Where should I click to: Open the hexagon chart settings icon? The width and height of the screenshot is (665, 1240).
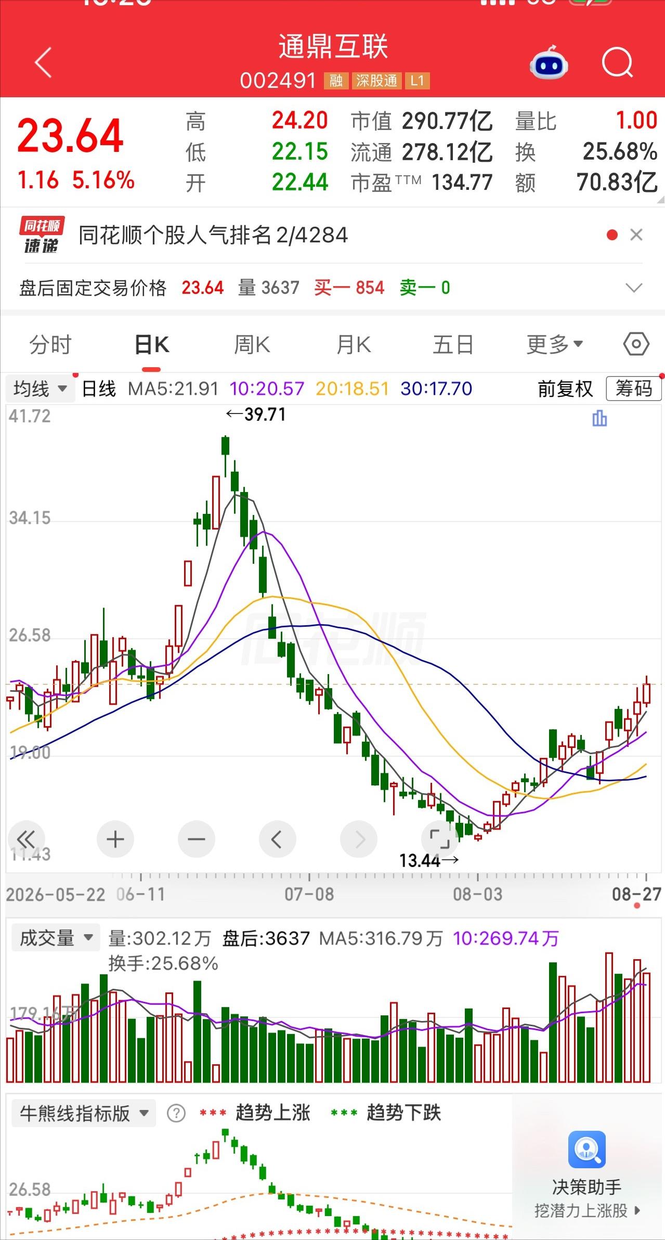[x=636, y=344]
